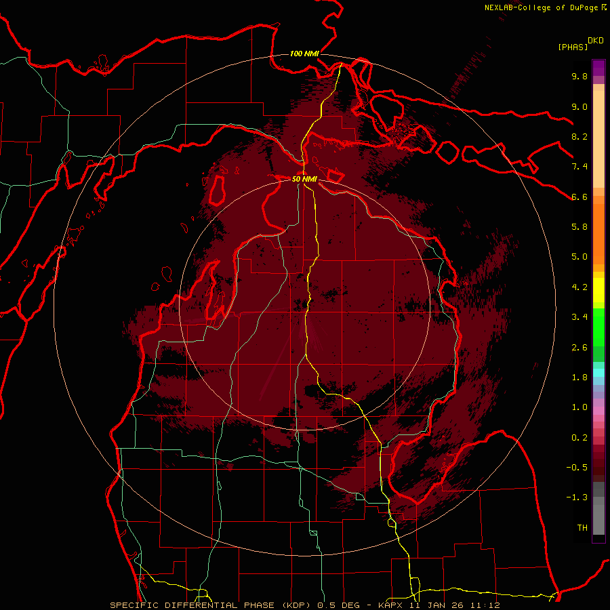Click the -0.5 value on the color scale
The height and width of the screenshot is (610, 610).
click(x=577, y=468)
